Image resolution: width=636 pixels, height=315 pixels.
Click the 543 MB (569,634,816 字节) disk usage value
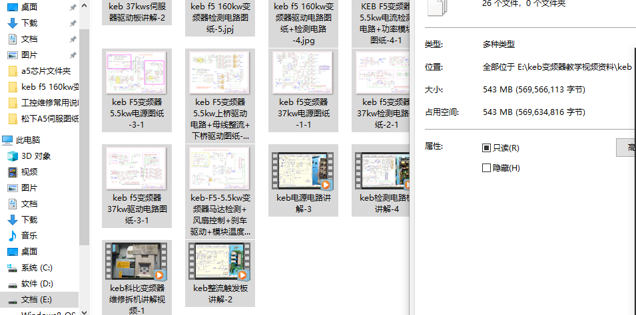pos(534,112)
